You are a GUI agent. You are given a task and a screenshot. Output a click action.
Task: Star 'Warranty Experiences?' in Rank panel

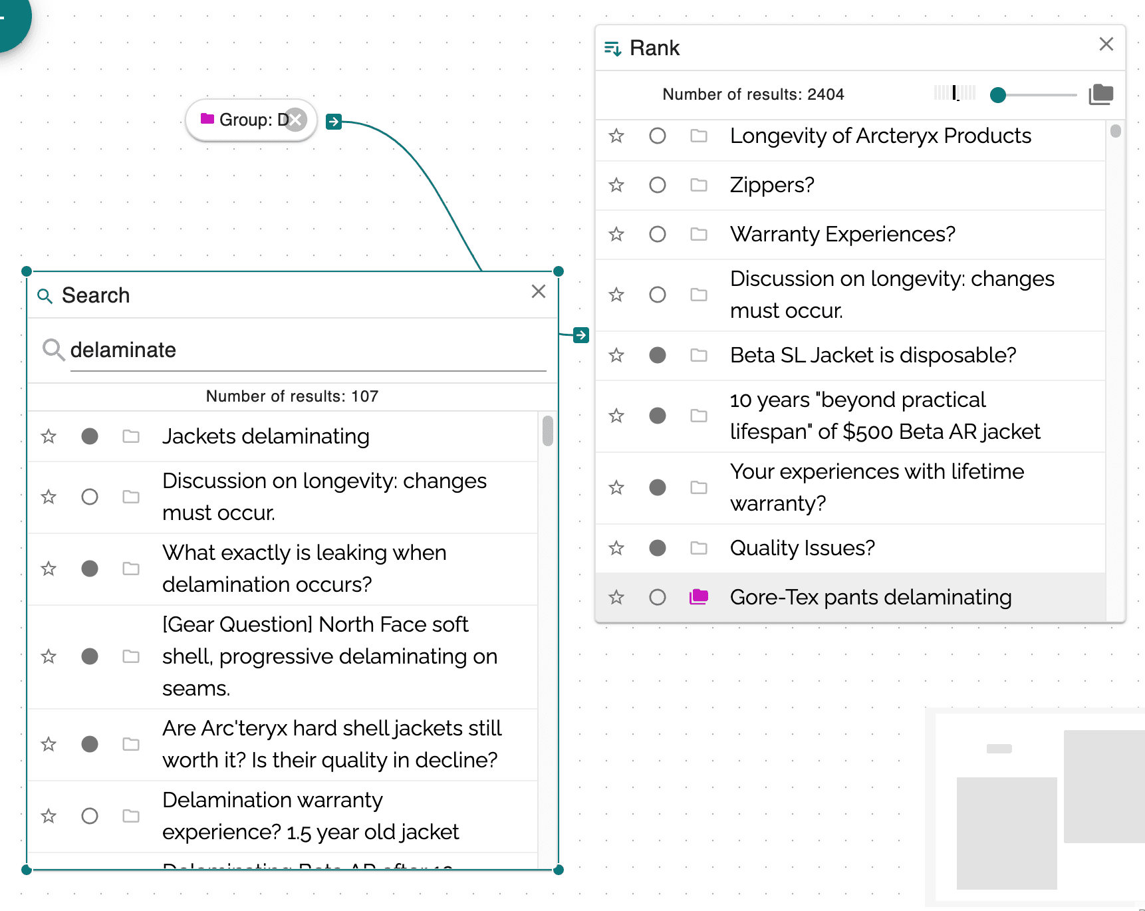click(x=616, y=235)
